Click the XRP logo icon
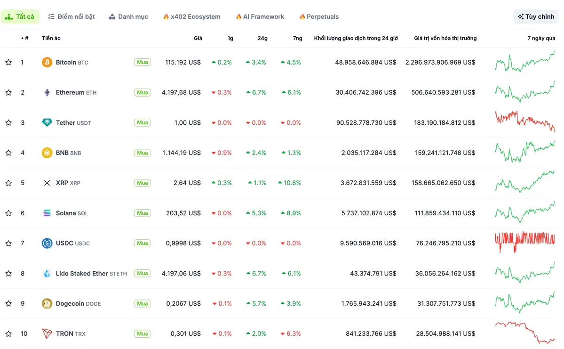 tap(47, 183)
